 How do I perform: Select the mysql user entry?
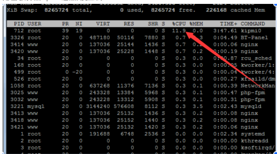36,107
